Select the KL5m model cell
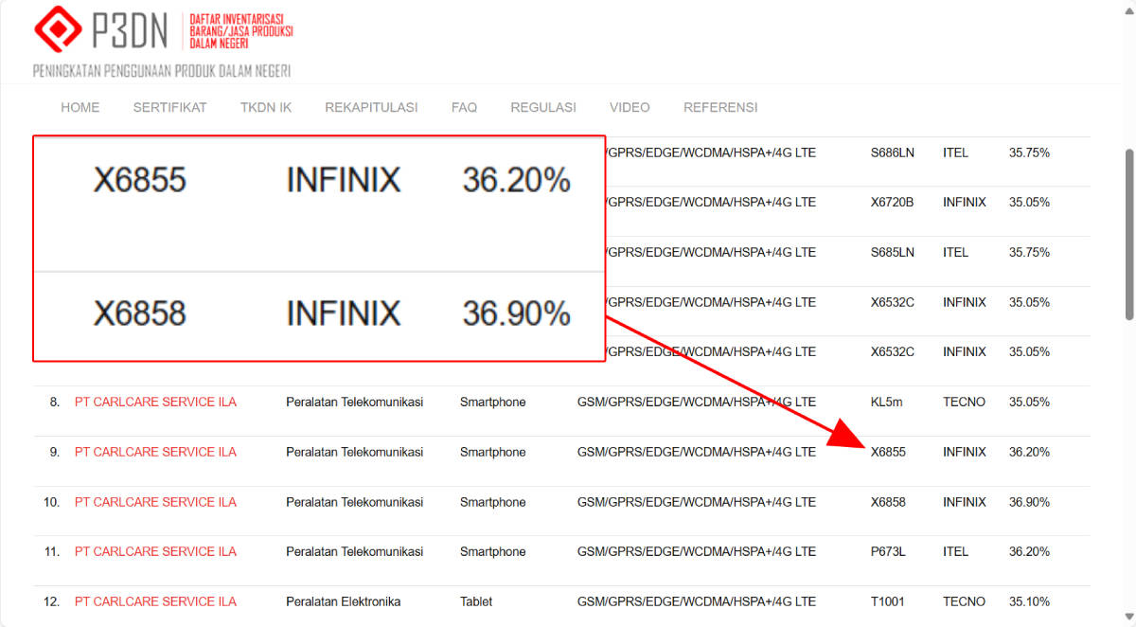This screenshot has width=1136, height=627. coord(887,402)
